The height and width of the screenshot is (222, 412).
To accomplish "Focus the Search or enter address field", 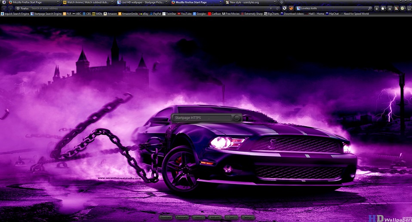I will (147, 9).
